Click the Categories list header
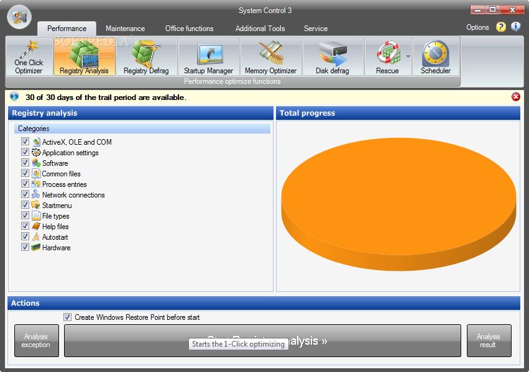Viewport: 529px width, 372px height. pyautogui.click(x=142, y=129)
